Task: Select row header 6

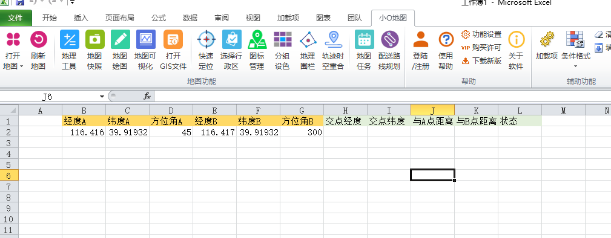Action: click(9, 175)
